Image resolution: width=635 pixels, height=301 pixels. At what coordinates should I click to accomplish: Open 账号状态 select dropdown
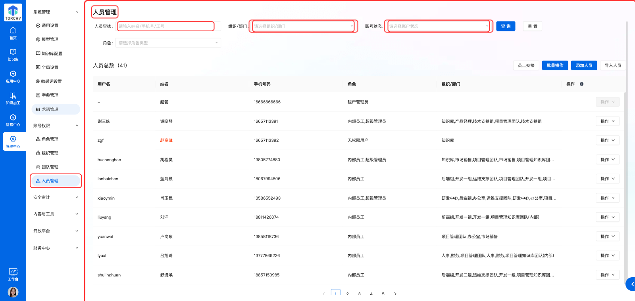(439, 26)
